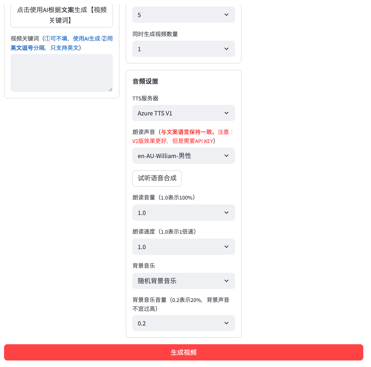
Task: Open the 背景音乐音量 dropdown showing 0.2
Action: [x=183, y=323]
